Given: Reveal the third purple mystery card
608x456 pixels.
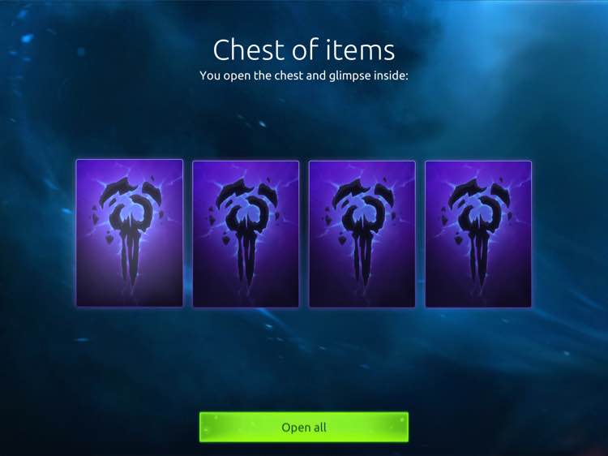Looking at the screenshot, I should click(x=362, y=234).
